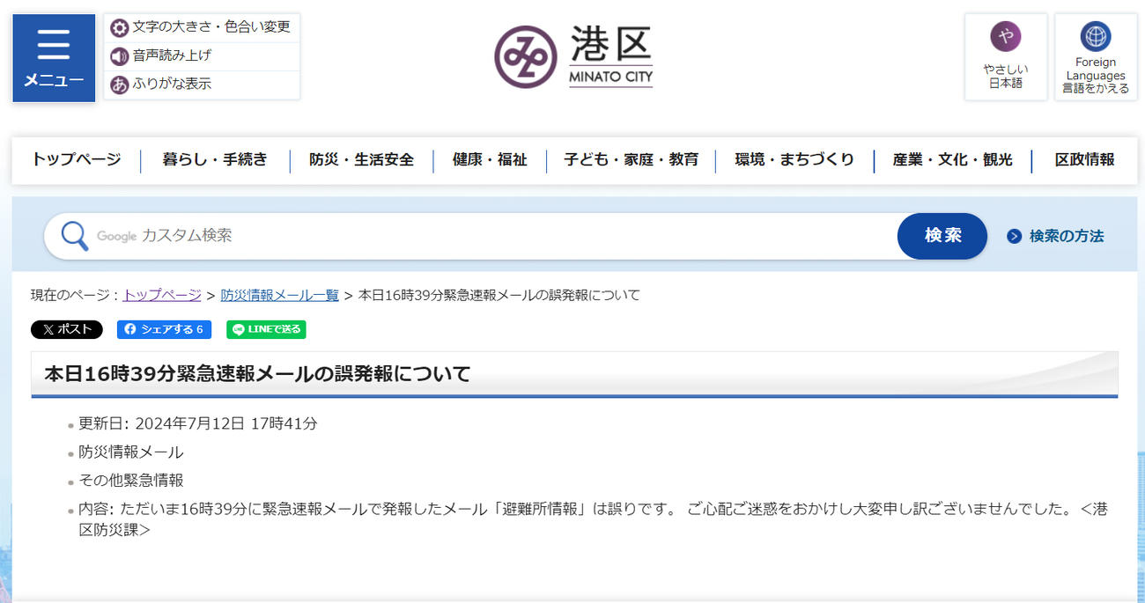Click the magnifying glass search icon
1145x603 pixels.
pyautogui.click(x=75, y=236)
